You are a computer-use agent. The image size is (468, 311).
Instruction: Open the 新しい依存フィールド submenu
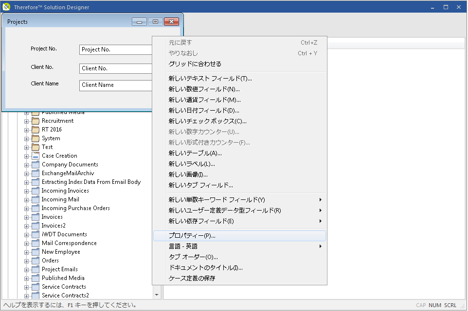[239, 221]
